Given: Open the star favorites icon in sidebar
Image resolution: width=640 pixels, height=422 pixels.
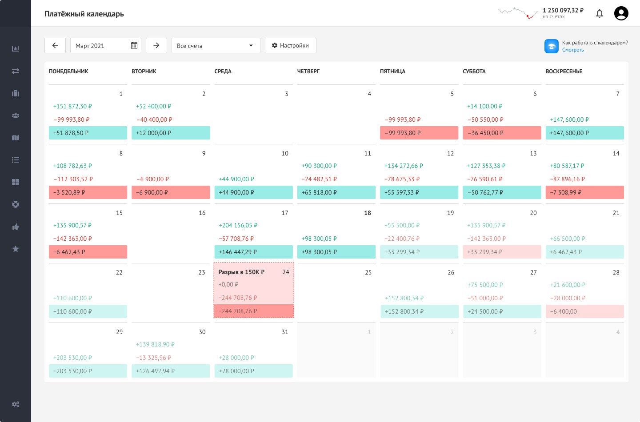Looking at the screenshot, I should pyautogui.click(x=16, y=249).
